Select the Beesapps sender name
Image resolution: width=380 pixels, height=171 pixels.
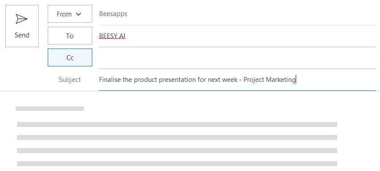coord(113,14)
